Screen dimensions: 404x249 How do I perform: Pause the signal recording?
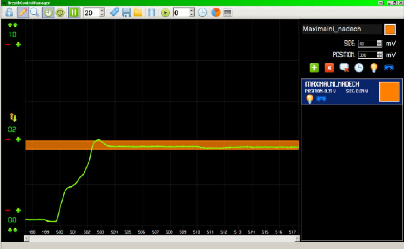74,12
